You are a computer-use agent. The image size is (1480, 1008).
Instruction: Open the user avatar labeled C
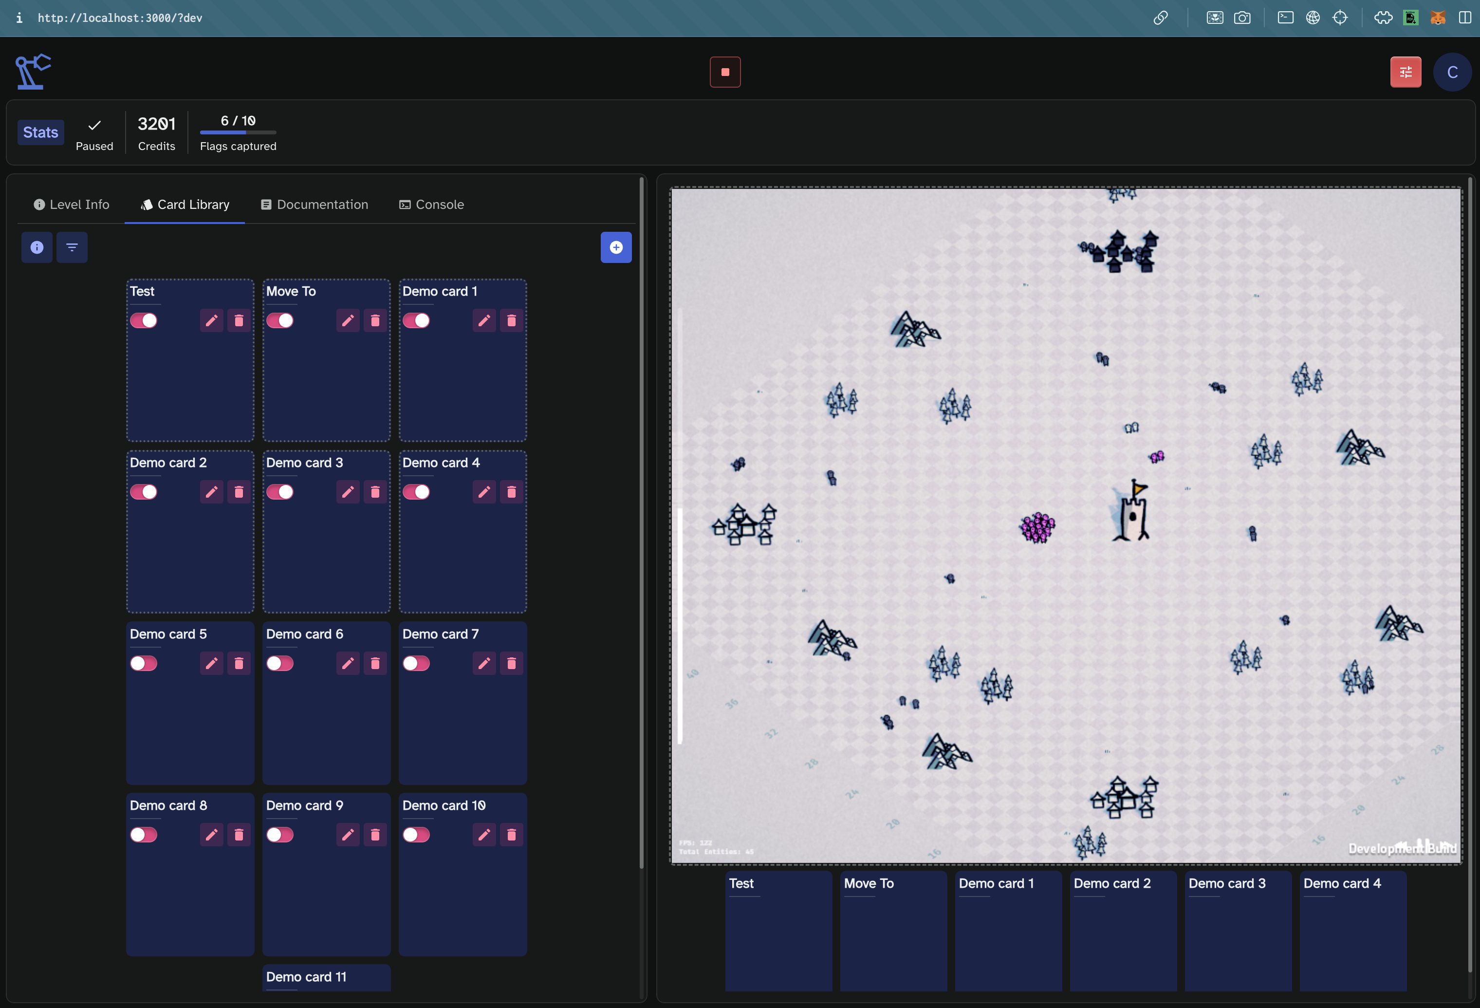(x=1452, y=72)
